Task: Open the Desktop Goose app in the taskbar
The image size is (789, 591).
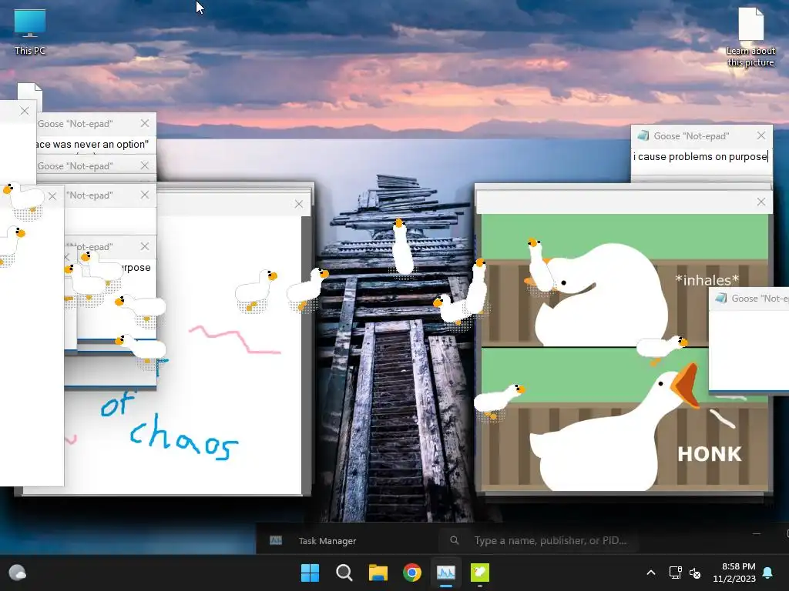Action: tap(480, 573)
